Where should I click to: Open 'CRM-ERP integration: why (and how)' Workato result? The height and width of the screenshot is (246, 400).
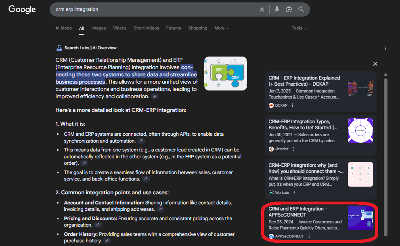coord(306,168)
